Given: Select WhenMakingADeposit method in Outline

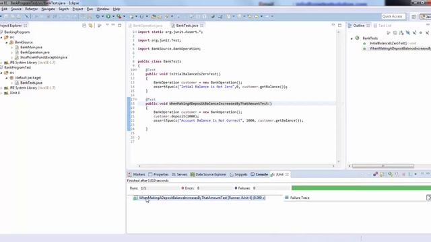Looking at the screenshot, I should click(x=400, y=48).
